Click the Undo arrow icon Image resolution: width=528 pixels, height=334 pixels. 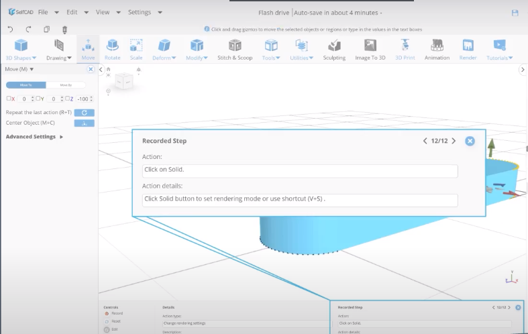(x=11, y=30)
